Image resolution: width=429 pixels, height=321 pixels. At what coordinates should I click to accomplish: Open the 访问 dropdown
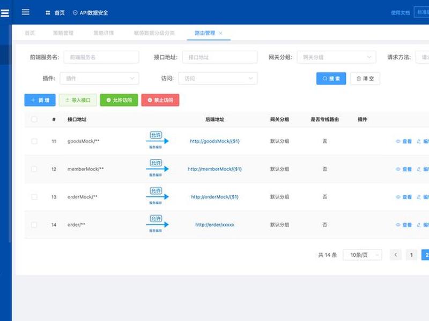[218, 78]
